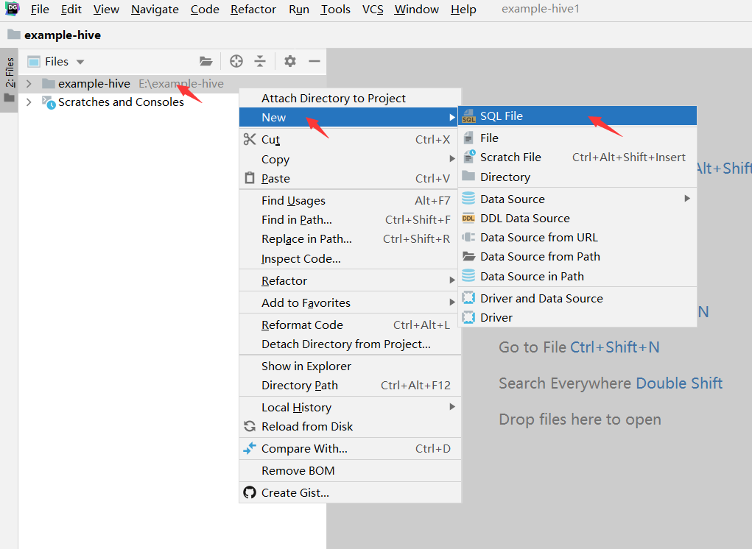This screenshot has height=549, width=752.
Task: Choose Attach Directory to Project
Action: tap(350, 98)
